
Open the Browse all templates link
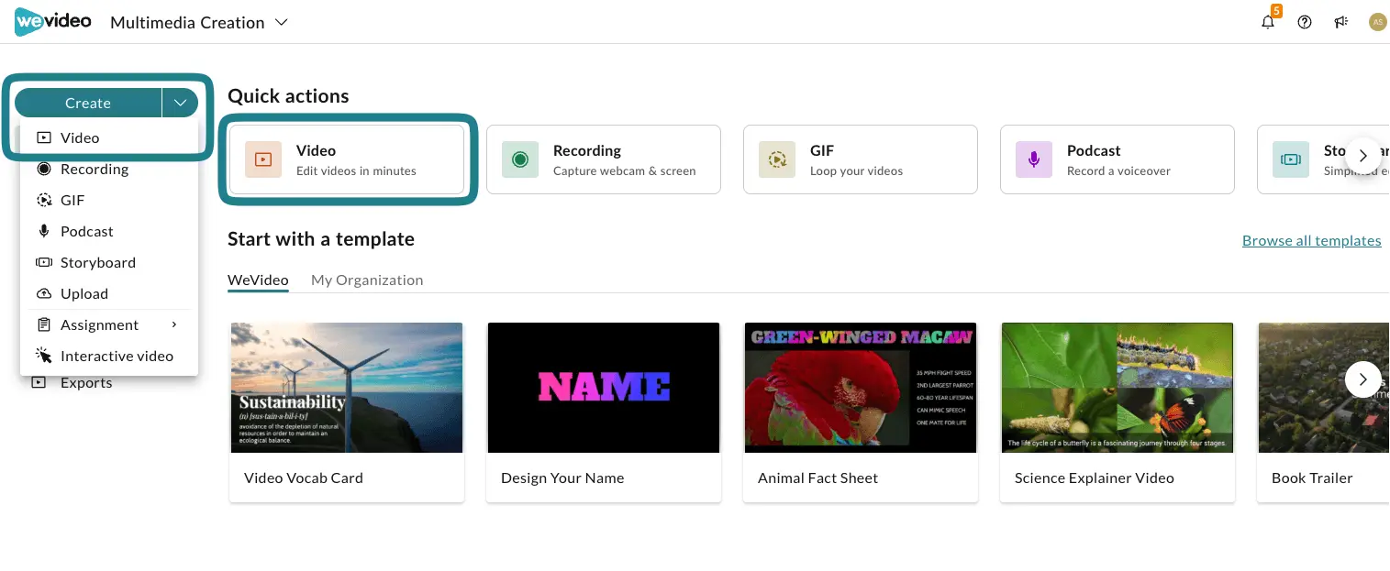[1312, 240]
